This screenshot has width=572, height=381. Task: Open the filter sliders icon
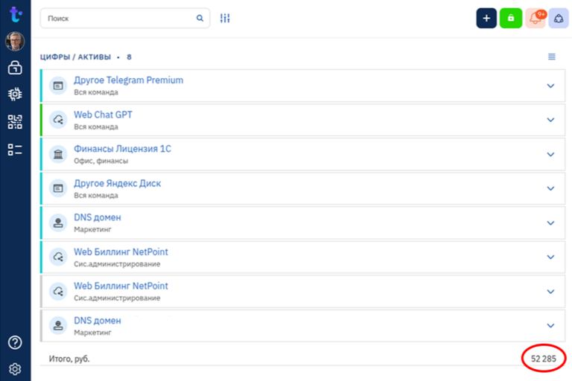(225, 18)
